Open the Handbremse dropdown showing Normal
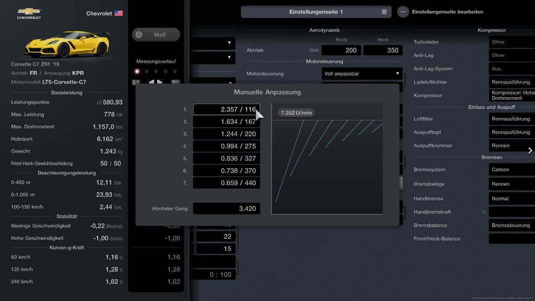Image resolution: width=535 pixels, height=301 pixels. 512,198
